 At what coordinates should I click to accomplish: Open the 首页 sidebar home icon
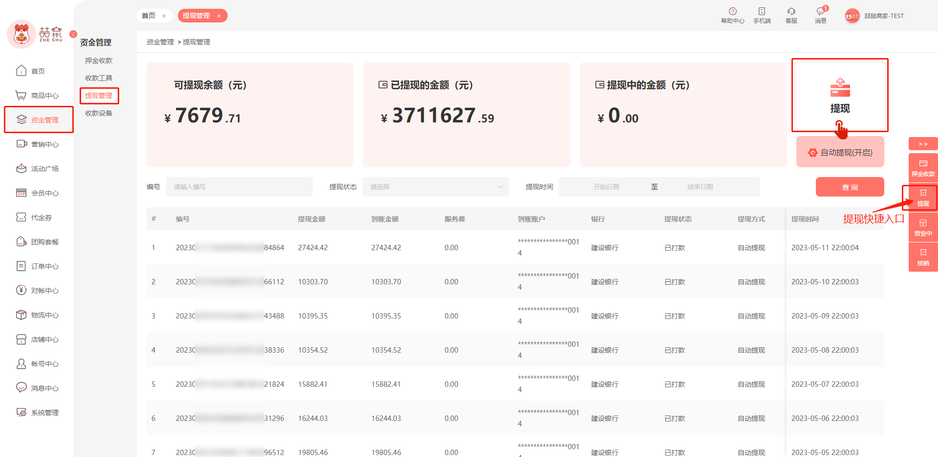click(x=21, y=71)
